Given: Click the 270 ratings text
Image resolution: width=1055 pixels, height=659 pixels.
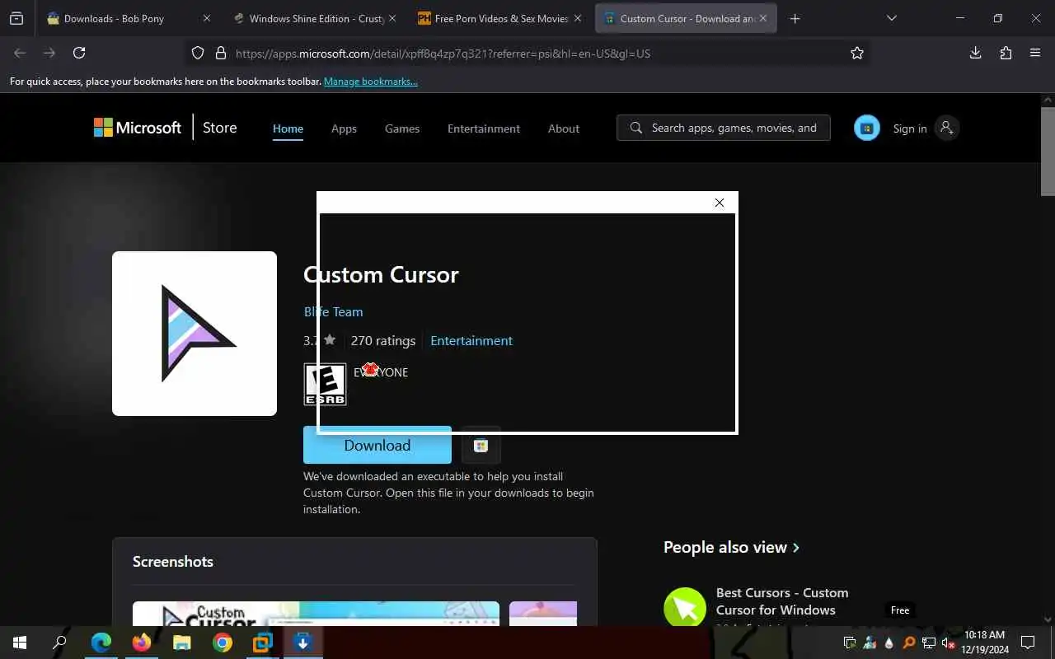Looking at the screenshot, I should pyautogui.click(x=383, y=340).
